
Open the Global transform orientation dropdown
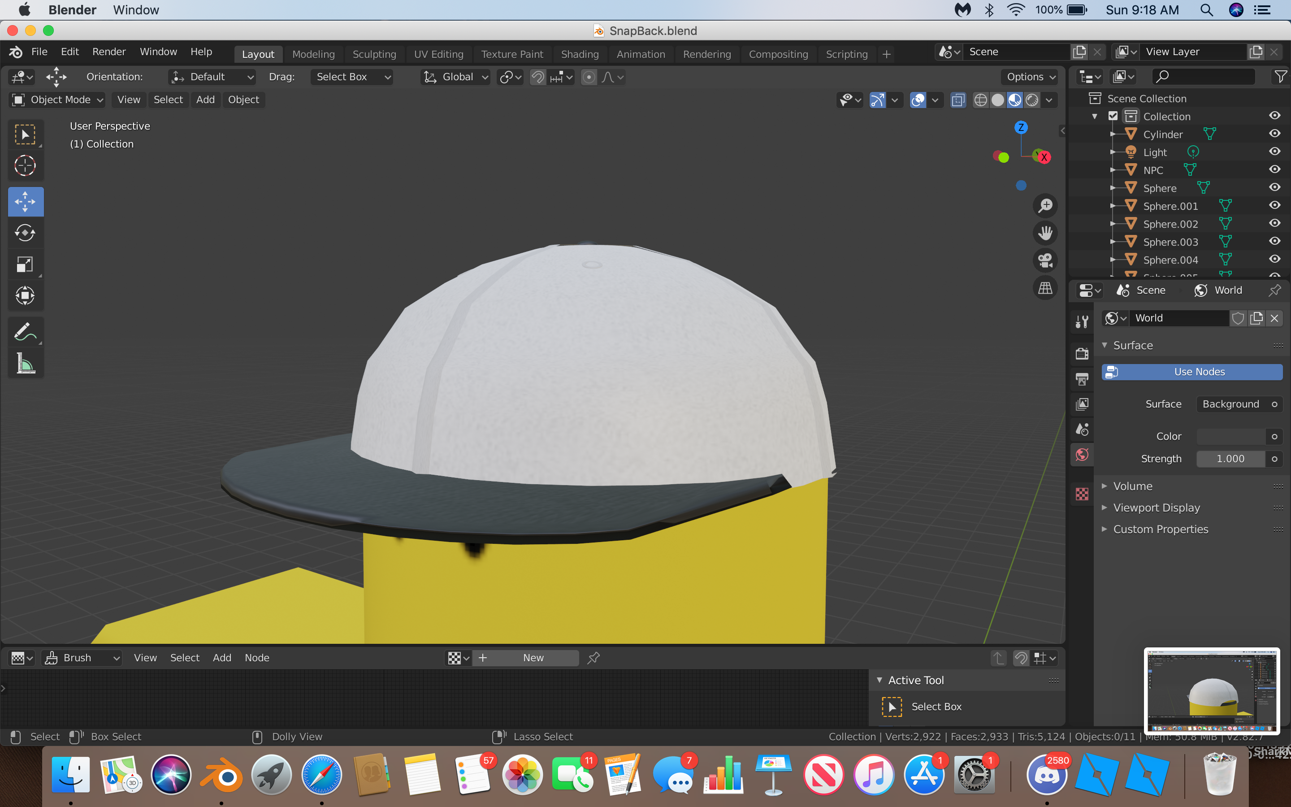[x=456, y=77]
